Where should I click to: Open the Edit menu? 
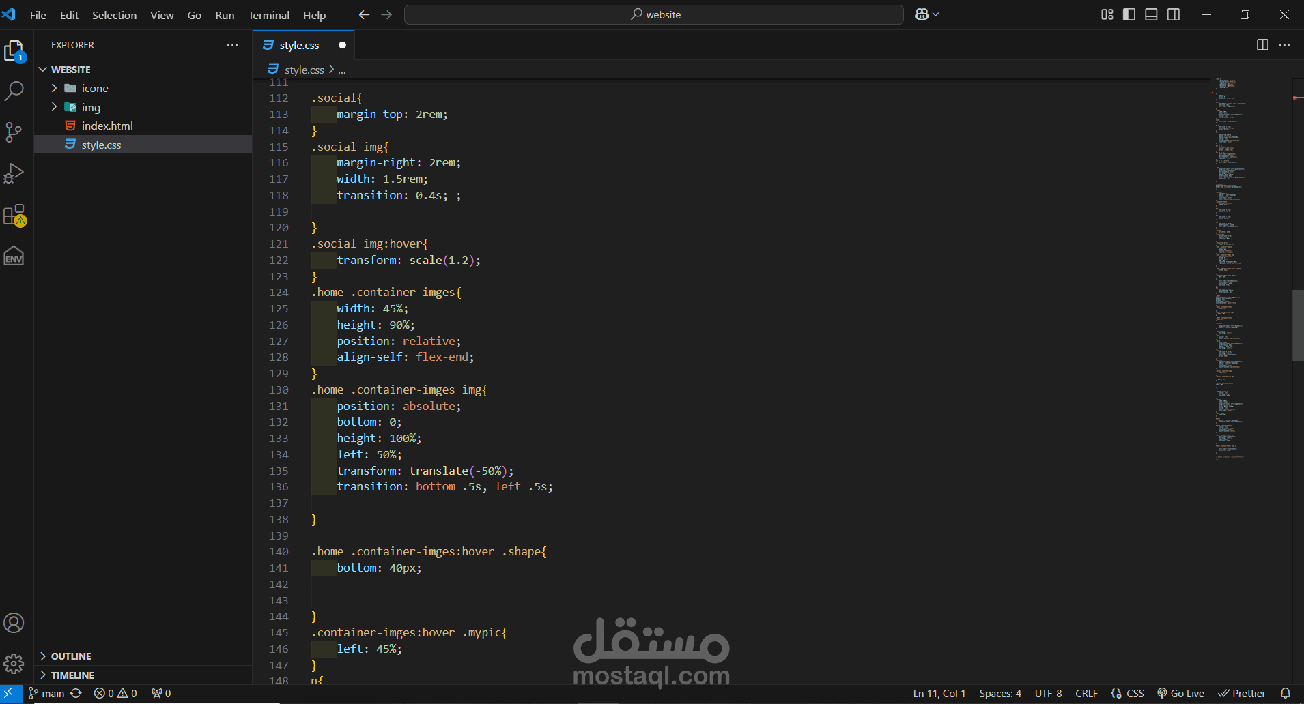point(69,15)
